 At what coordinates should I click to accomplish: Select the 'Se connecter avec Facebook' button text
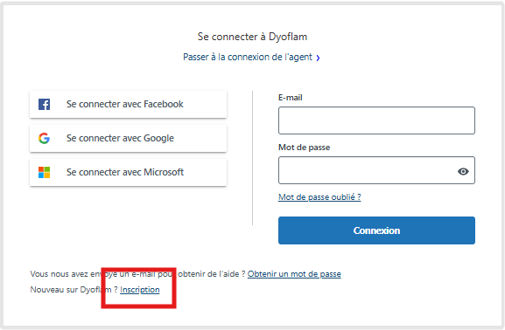(124, 104)
